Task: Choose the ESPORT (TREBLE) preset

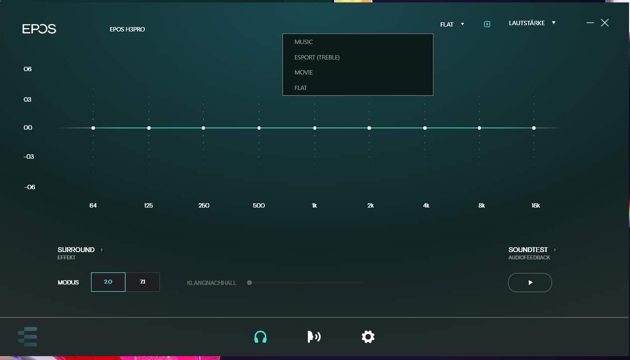Action: (317, 58)
